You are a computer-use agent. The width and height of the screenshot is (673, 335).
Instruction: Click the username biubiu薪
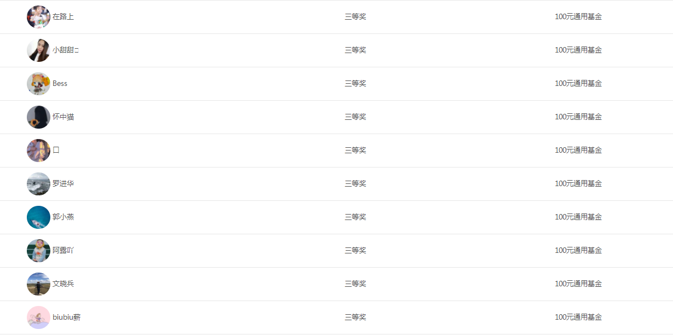(x=67, y=317)
